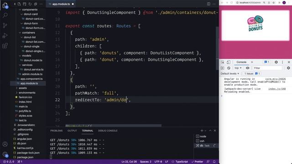Open the Accounts menu icon
Viewport: 292px width, 164px height.
(5, 144)
